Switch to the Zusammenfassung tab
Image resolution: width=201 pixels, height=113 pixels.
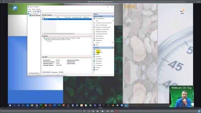pyautogui.click(x=46, y=72)
